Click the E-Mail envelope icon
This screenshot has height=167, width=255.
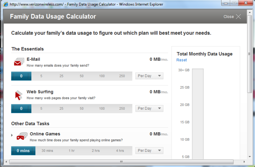coord(19,62)
